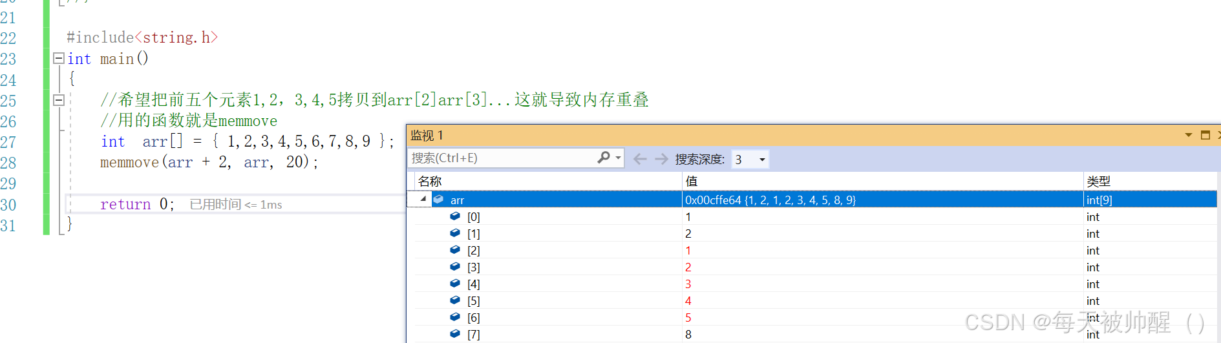Click the int main() declaration

click(x=108, y=59)
